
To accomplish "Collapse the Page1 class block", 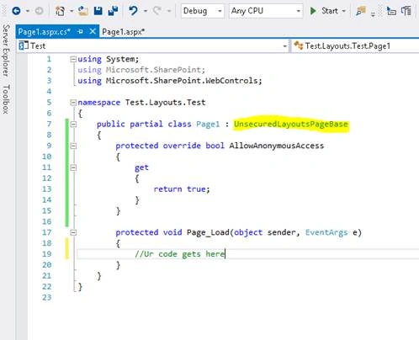I will coord(73,124).
